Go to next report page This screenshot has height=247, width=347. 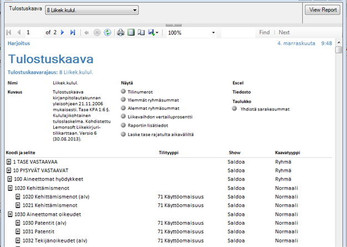pyautogui.click(x=62, y=33)
